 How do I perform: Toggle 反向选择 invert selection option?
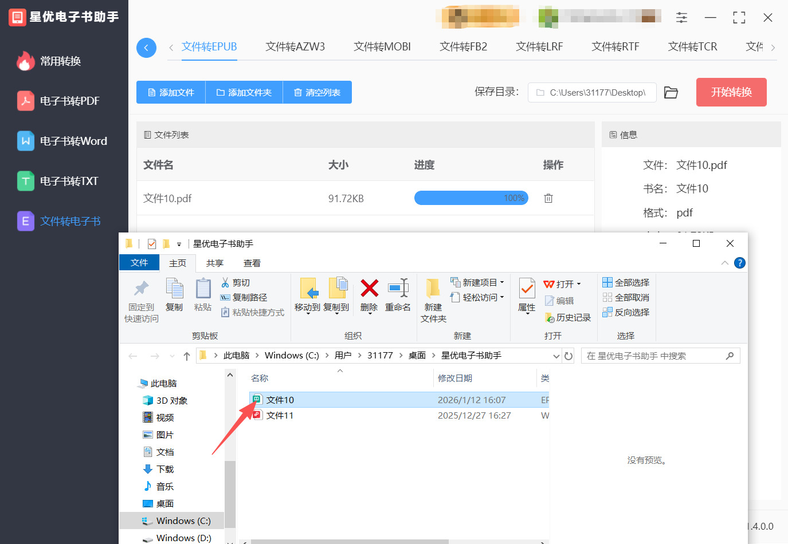(x=626, y=312)
